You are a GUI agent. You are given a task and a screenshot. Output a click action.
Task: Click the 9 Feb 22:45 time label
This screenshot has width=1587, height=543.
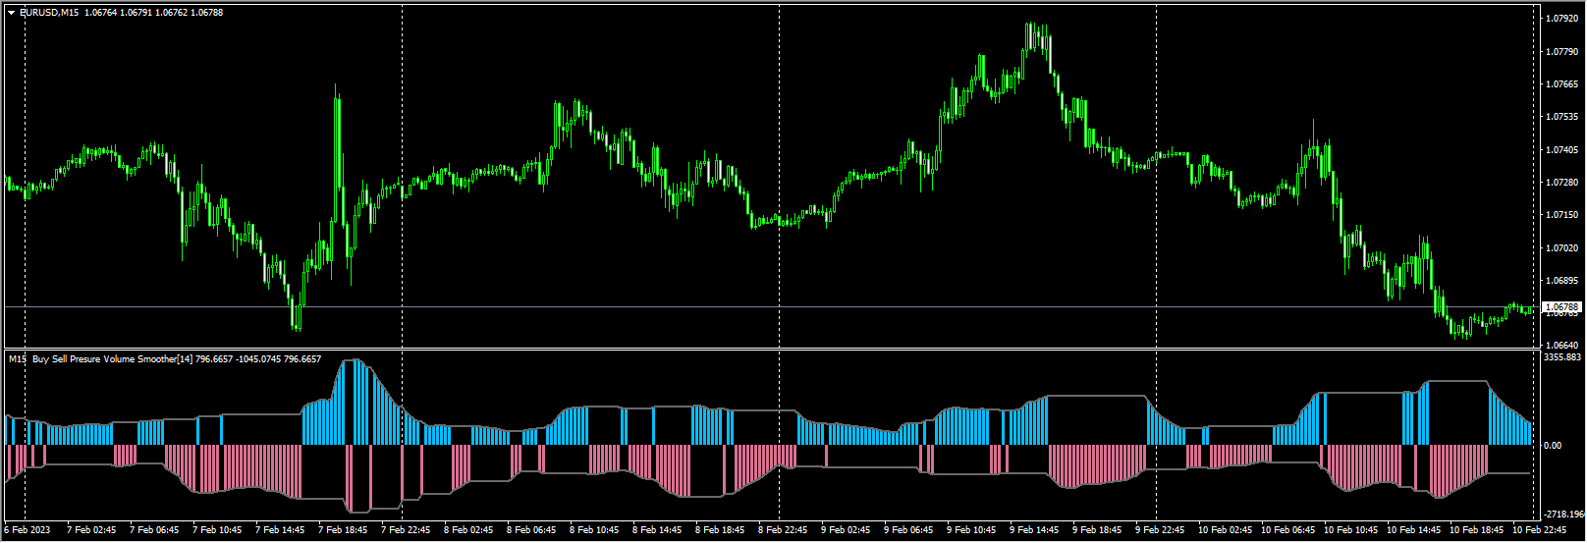(1160, 530)
